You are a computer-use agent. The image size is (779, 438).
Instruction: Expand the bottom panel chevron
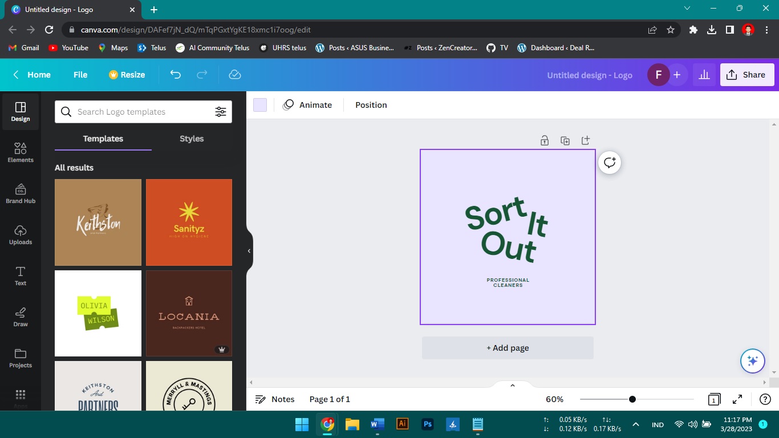tap(512, 385)
